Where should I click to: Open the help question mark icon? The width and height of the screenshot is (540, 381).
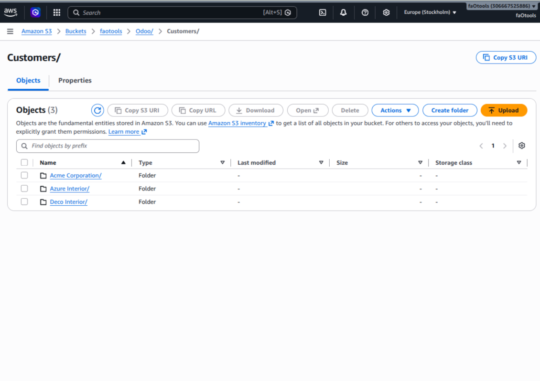click(x=365, y=12)
